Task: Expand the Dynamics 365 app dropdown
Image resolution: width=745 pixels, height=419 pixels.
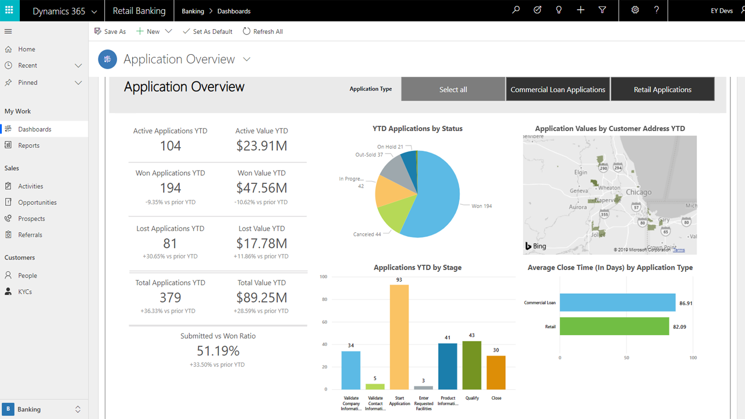Action: tap(94, 11)
